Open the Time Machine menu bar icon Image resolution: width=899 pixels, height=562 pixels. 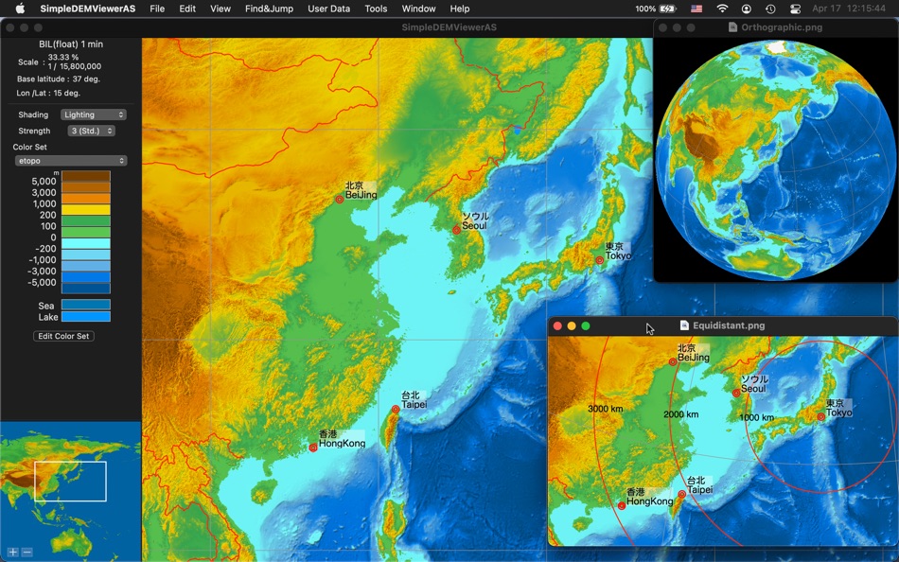770,9
